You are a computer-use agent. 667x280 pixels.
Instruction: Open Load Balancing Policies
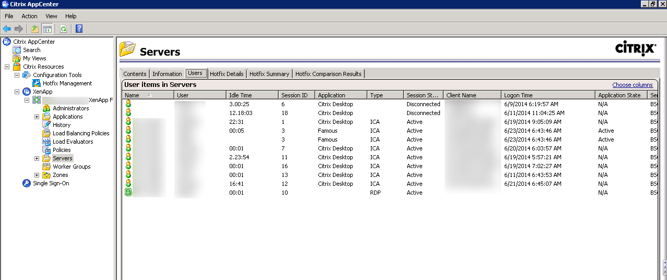[81, 133]
